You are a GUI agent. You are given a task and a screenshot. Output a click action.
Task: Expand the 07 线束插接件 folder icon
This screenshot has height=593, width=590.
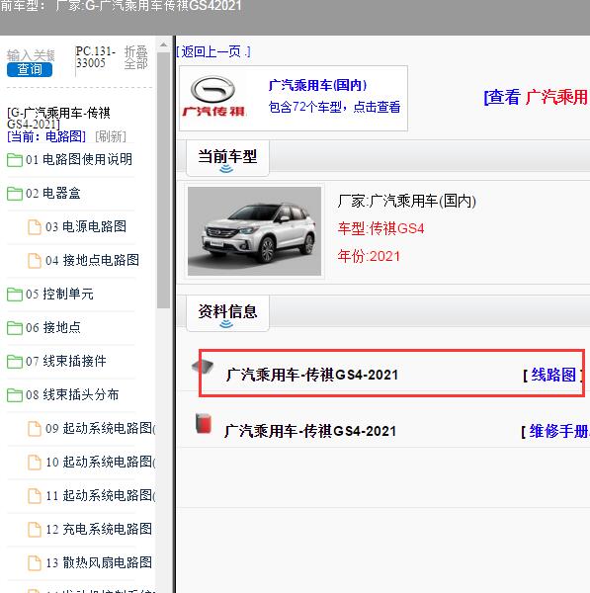click(15, 362)
